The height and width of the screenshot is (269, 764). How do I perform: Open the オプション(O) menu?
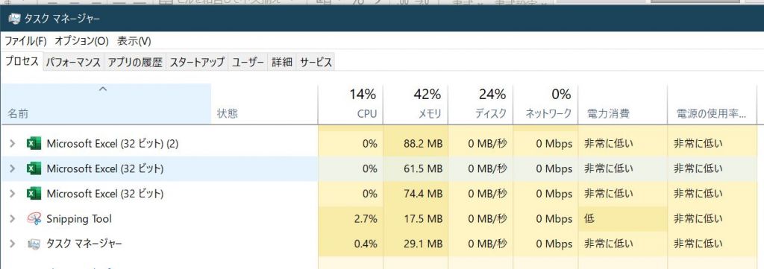click(x=81, y=41)
